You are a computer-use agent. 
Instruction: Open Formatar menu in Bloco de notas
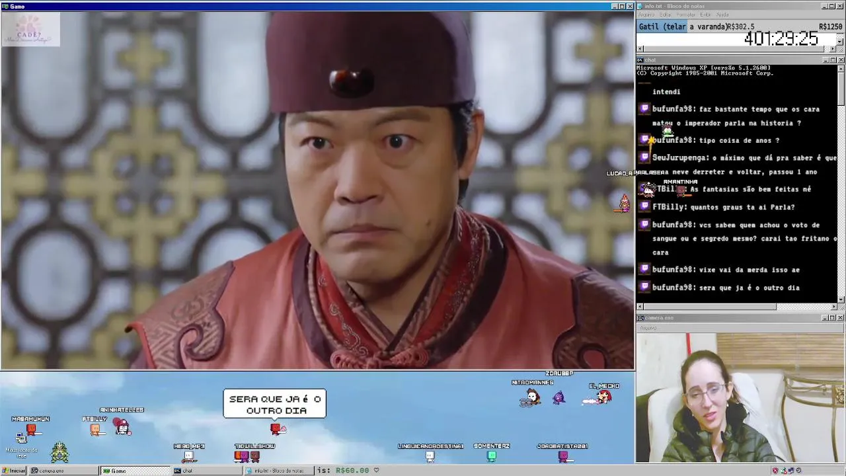(685, 15)
